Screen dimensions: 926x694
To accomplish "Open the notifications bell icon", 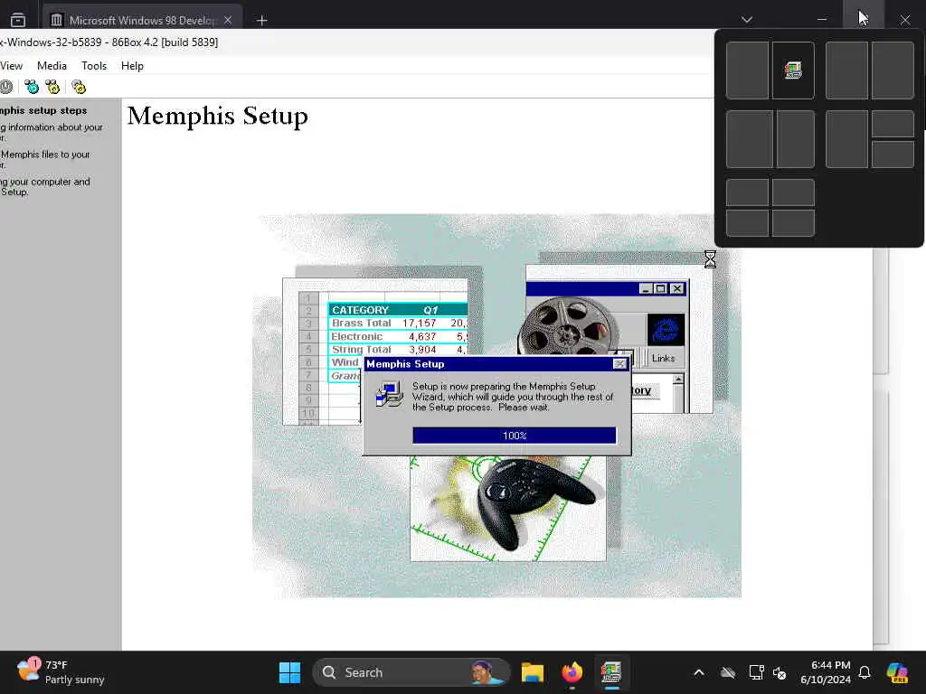I will pos(864,672).
